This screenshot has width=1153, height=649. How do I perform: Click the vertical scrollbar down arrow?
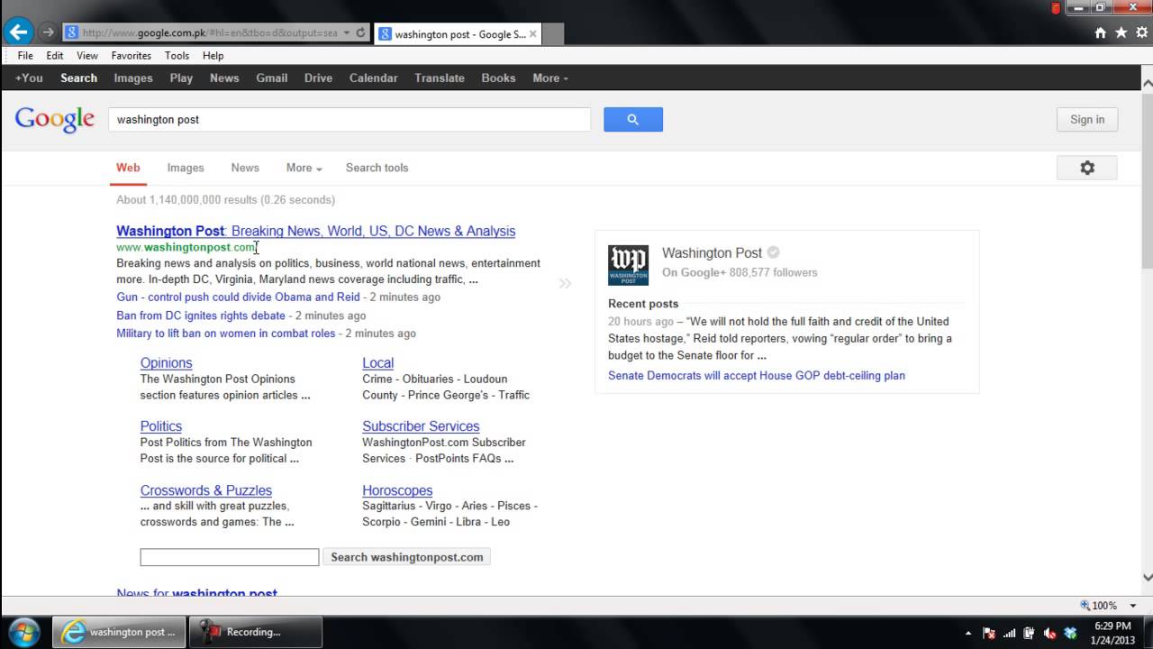tap(1147, 578)
